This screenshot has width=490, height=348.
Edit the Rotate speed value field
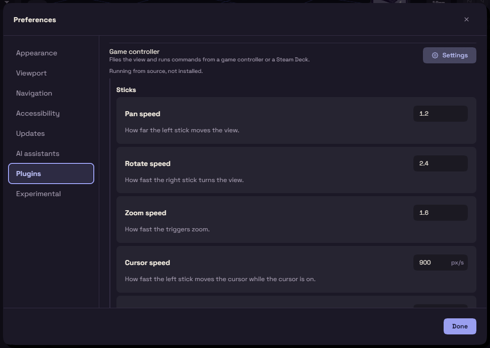click(440, 163)
